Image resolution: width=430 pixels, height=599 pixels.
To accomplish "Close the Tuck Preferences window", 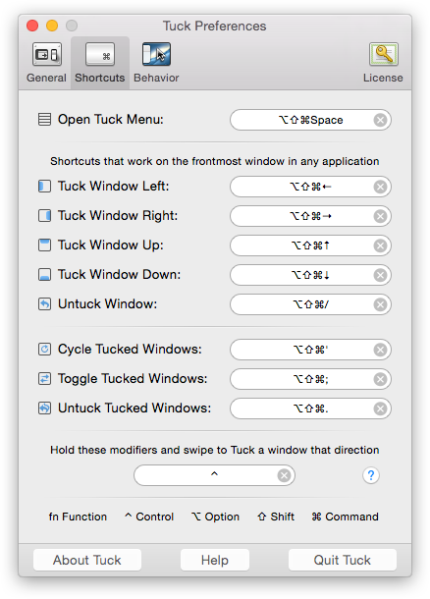I will pos(32,26).
